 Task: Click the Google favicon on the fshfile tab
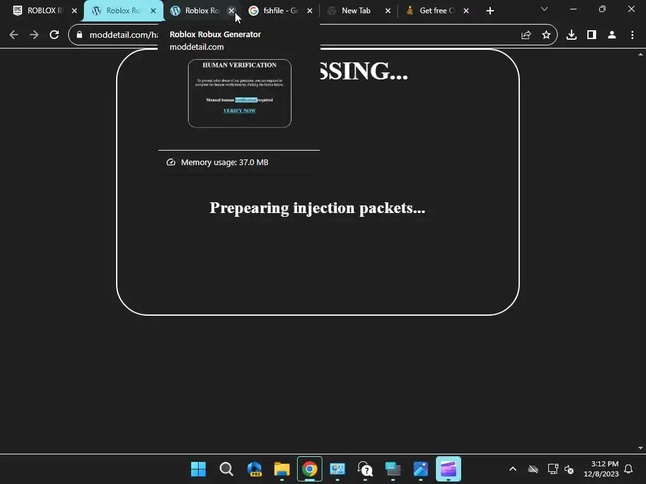254,11
